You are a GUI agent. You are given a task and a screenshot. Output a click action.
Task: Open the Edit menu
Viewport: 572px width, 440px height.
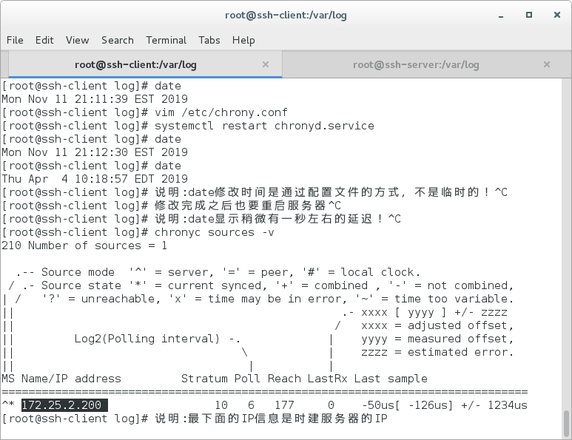coord(44,40)
